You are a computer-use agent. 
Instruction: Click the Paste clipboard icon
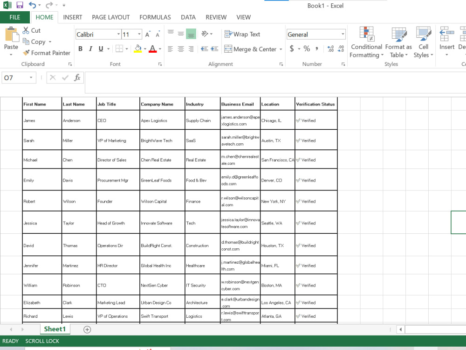[11, 34]
